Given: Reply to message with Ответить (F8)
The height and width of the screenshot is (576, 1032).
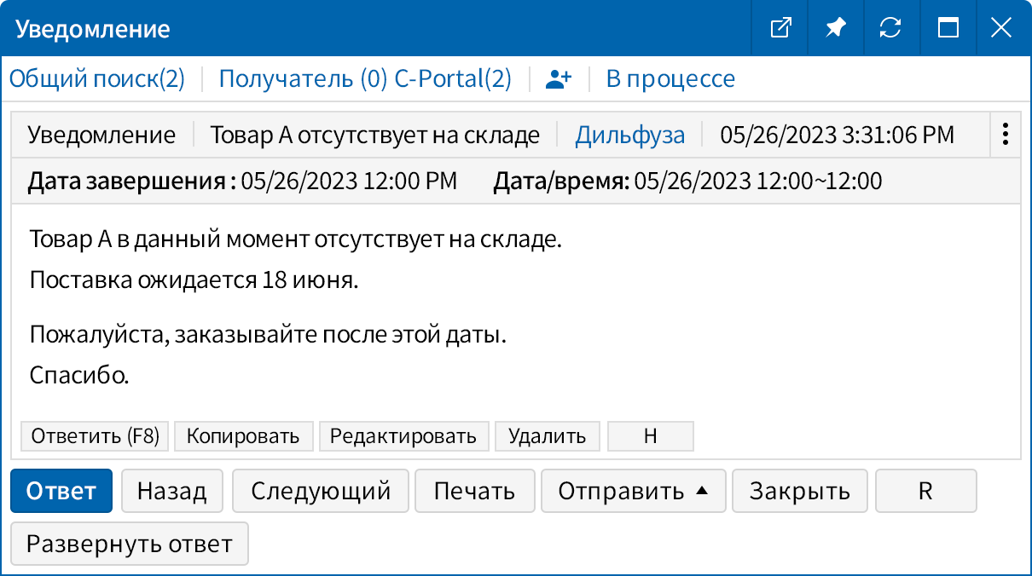Looking at the screenshot, I should click(x=94, y=435).
